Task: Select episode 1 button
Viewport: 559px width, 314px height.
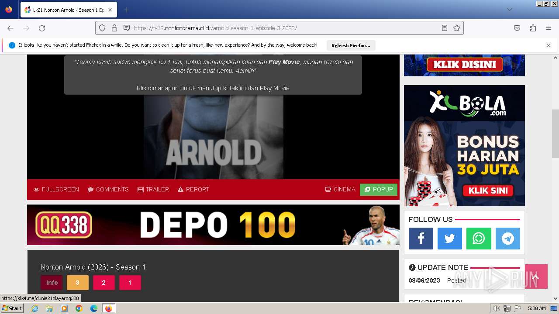Action: [130, 283]
